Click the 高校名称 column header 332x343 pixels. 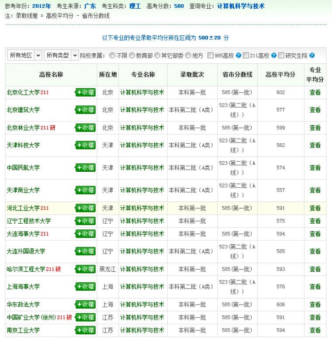51,75
